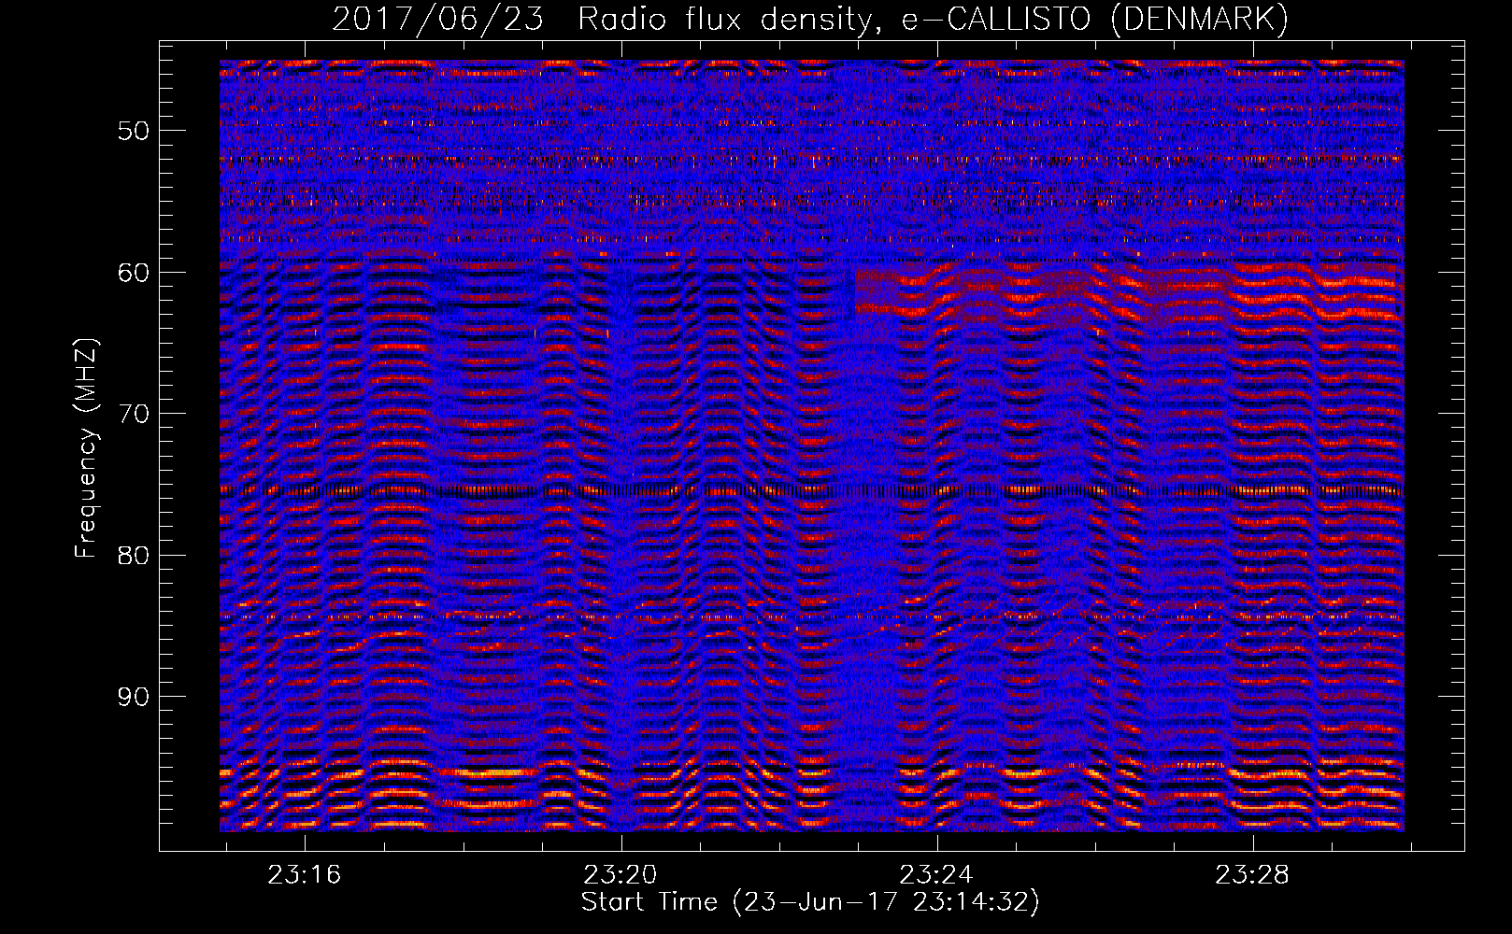Click the '(DENMARK)' station name in title
Screen dimensions: 1512x934
[x=1199, y=19]
